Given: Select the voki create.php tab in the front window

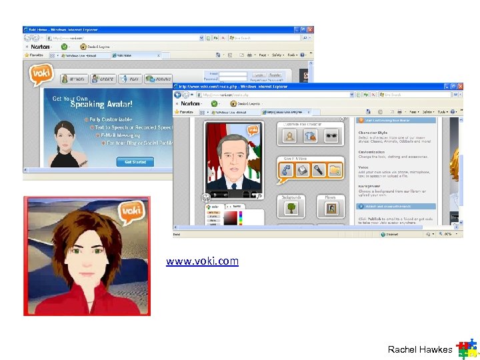Looking at the screenshot, I should 285,112.
